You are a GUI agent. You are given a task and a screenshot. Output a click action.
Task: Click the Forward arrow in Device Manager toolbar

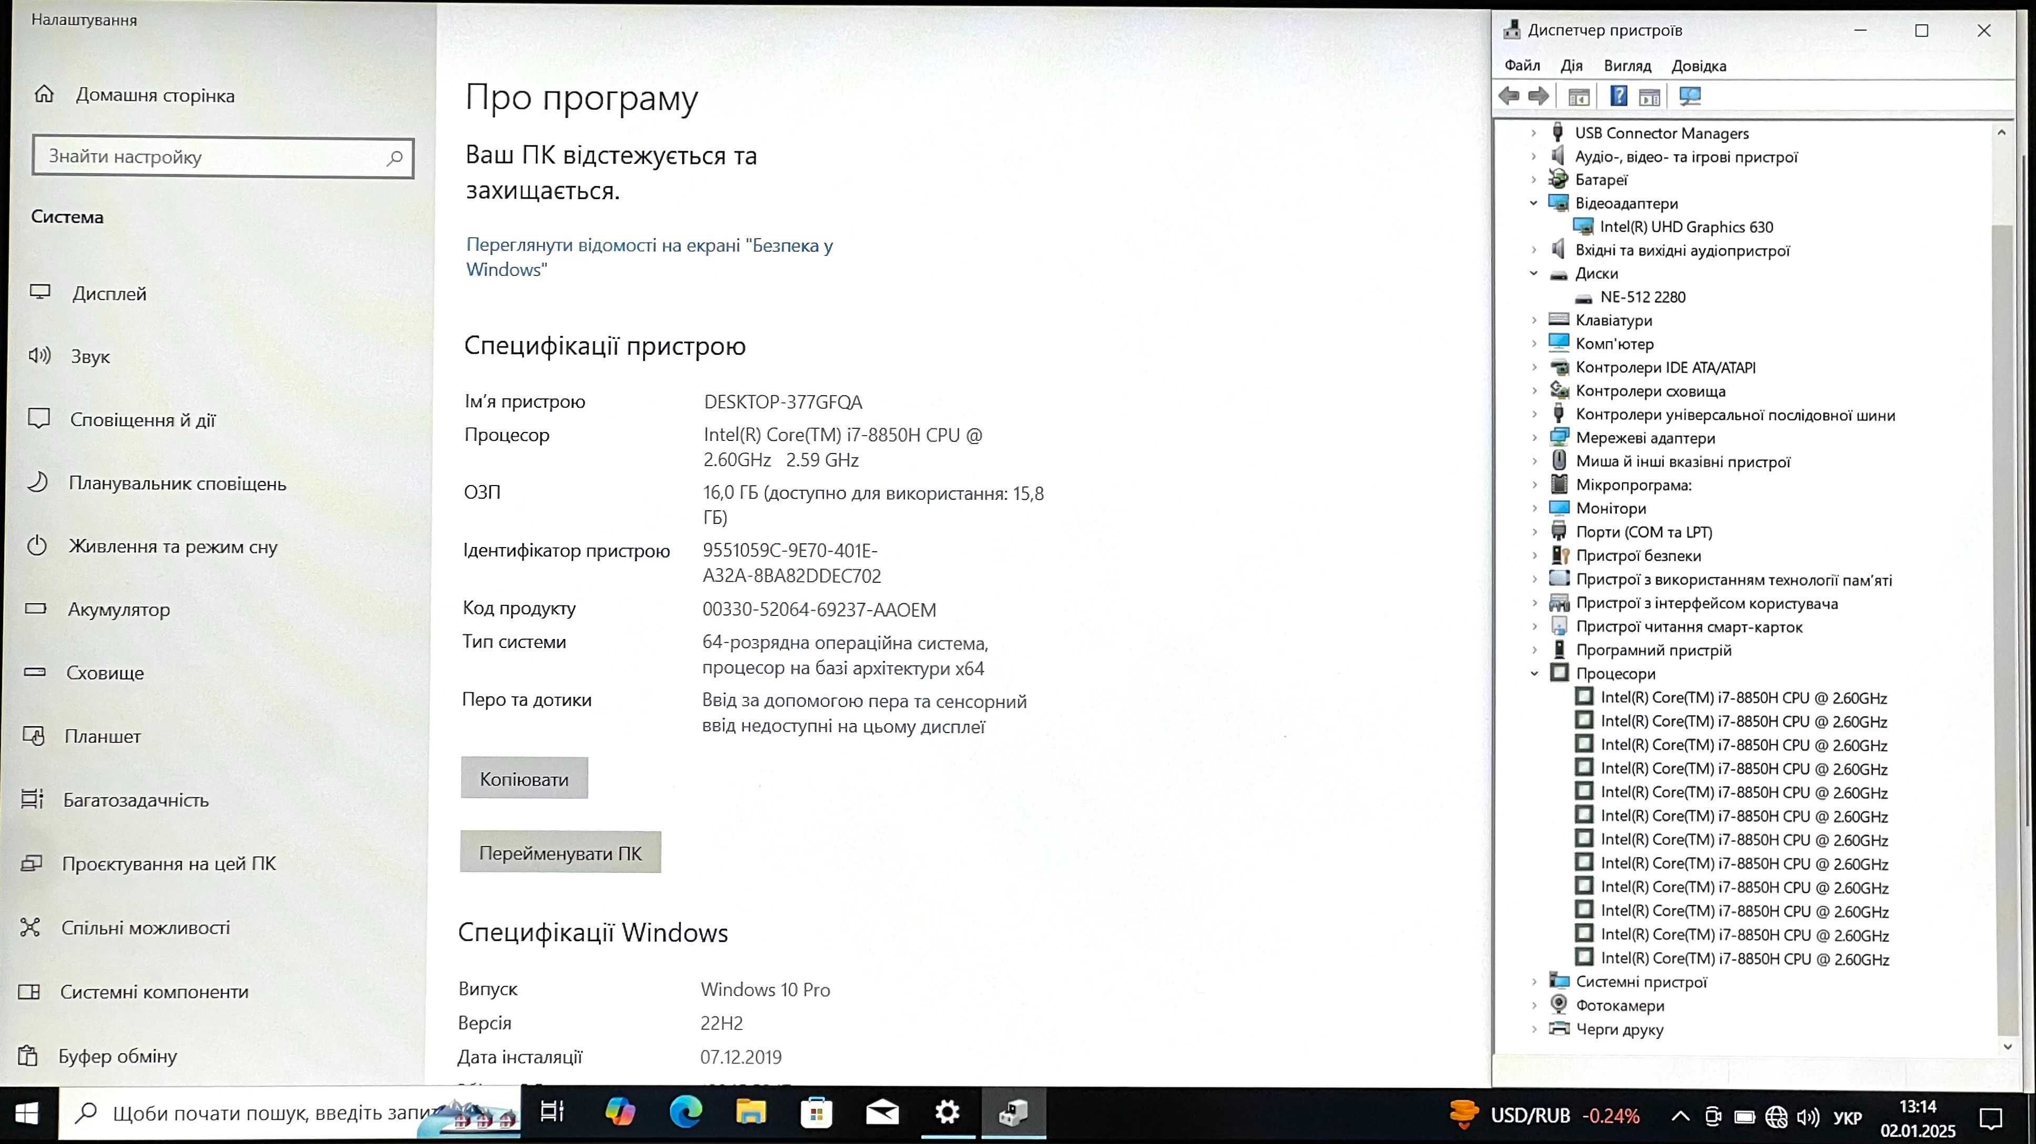pos(1538,96)
